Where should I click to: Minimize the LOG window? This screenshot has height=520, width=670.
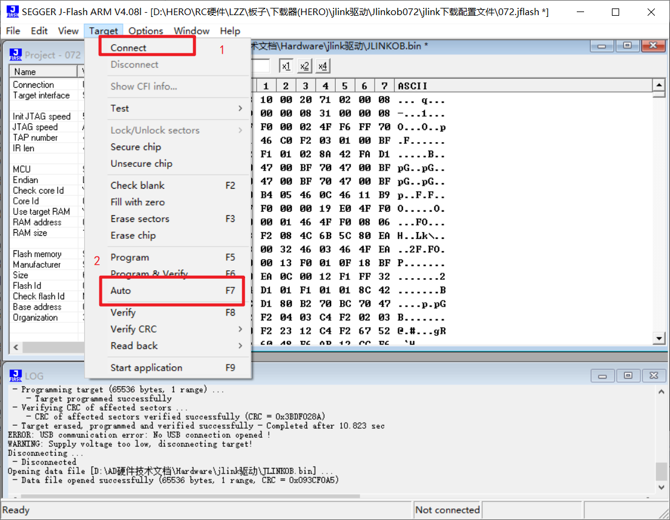pyautogui.click(x=602, y=375)
